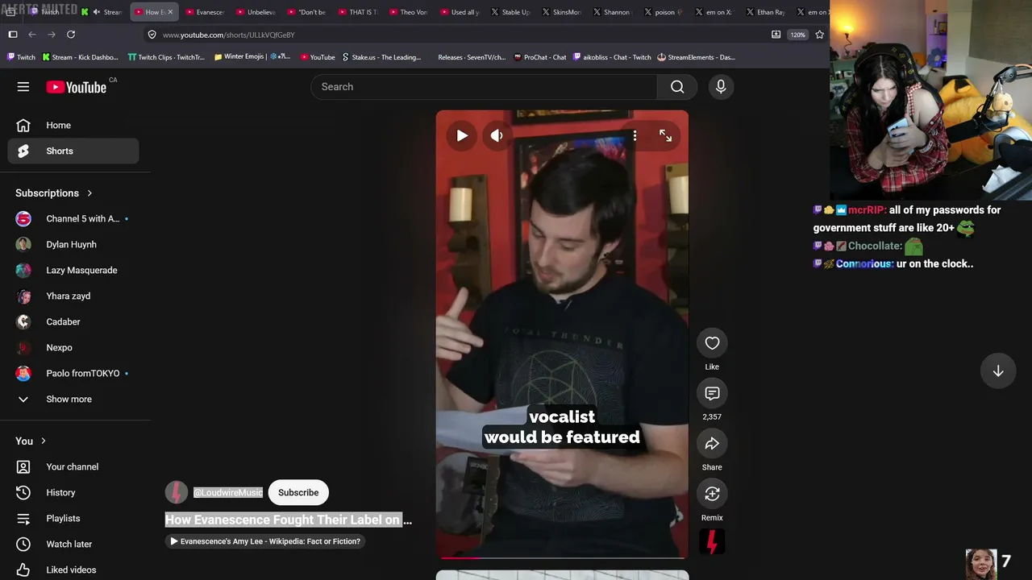Image resolution: width=1032 pixels, height=580 pixels.
Task: Enter fullscreen for the Short
Action: point(665,135)
